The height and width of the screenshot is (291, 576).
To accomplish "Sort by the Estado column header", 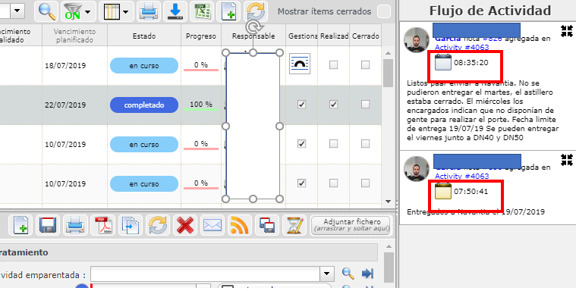I will pyautogui.click(x=144, y=36).
